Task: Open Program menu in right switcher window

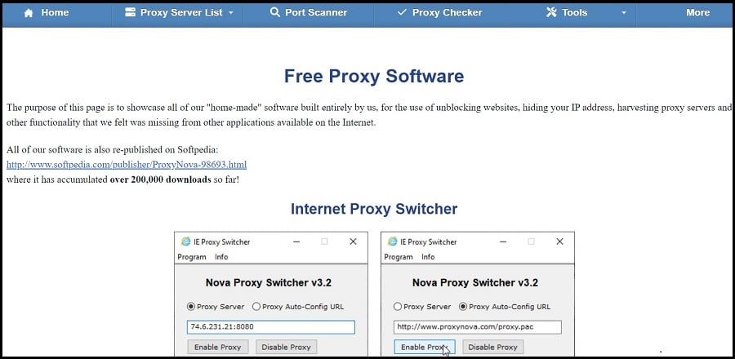Action: 399,256
